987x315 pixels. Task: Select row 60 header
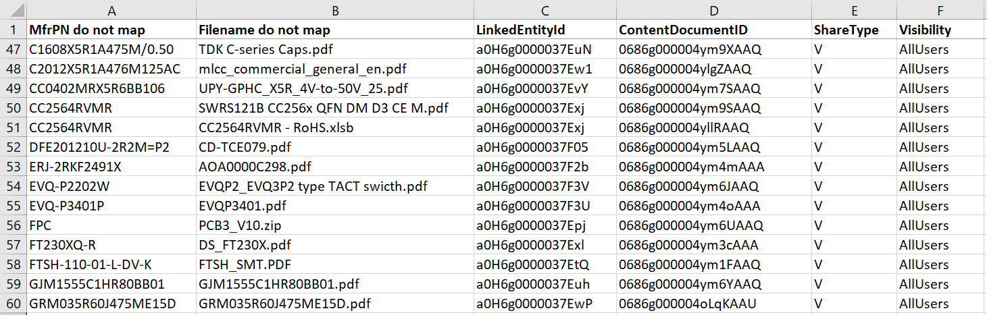(x=13, y=304)
